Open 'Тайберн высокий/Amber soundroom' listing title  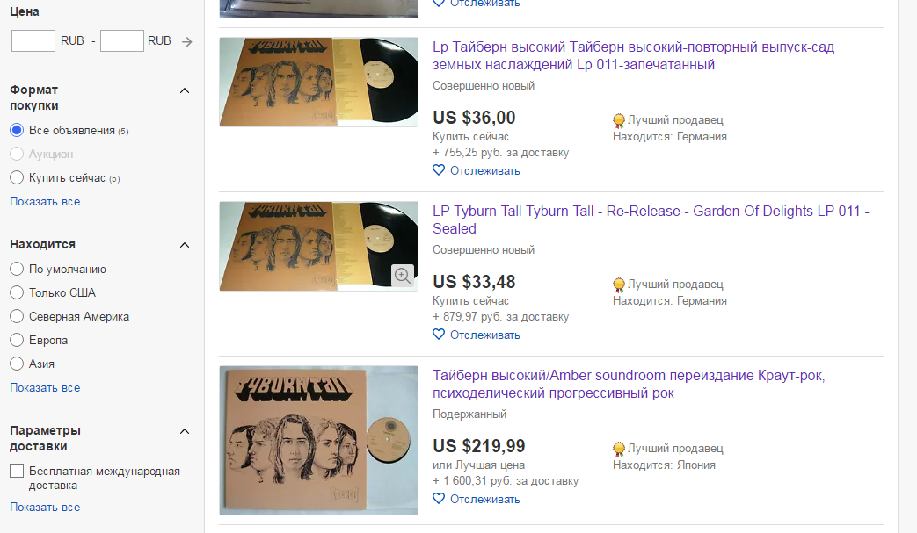pos(629,384)
